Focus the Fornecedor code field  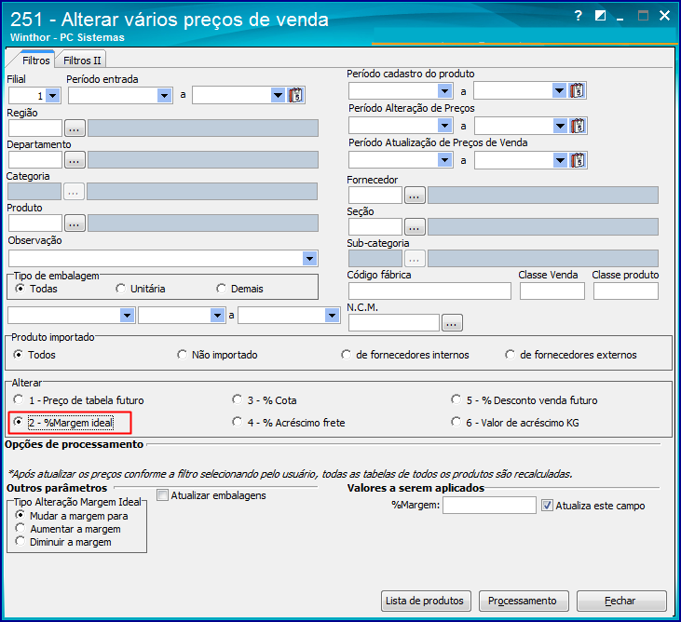coord(375,196)
